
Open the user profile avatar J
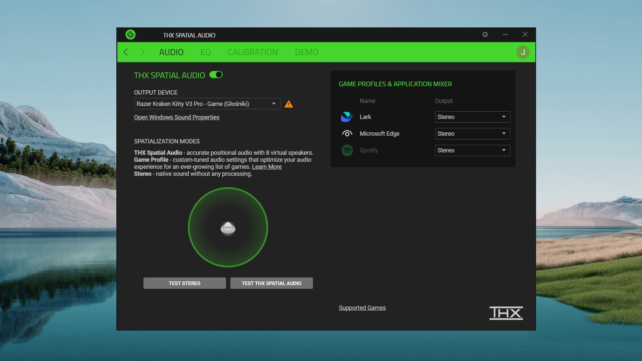click(523, 52)
